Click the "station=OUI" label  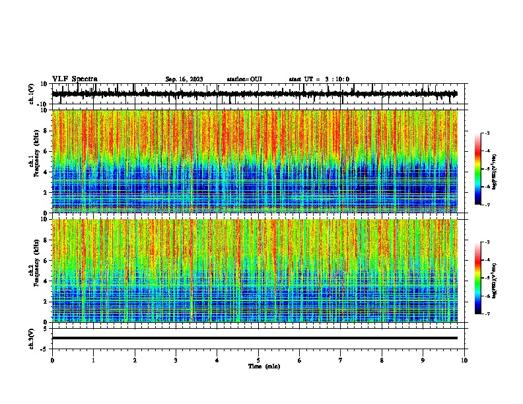244,79
